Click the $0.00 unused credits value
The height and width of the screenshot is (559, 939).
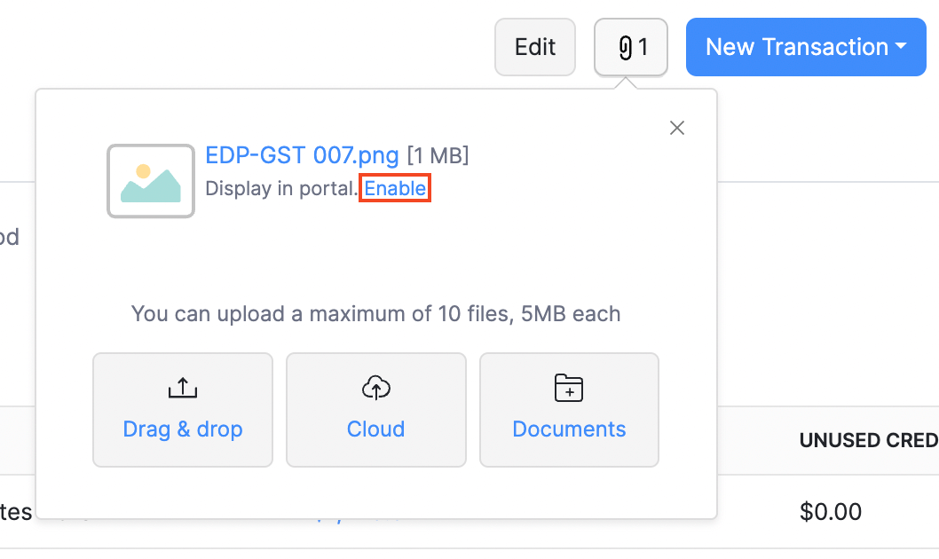point(830,512)
